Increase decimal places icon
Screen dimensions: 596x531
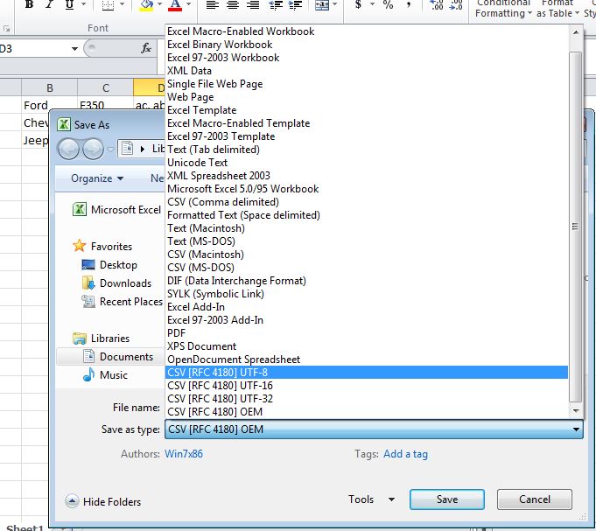437,4
